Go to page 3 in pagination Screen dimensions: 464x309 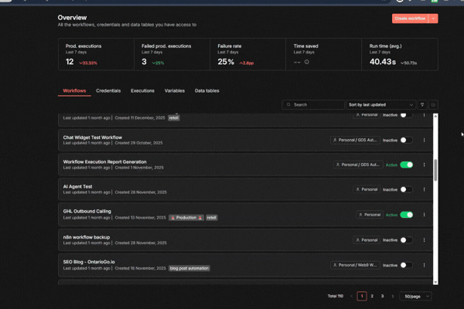(382, 296)
